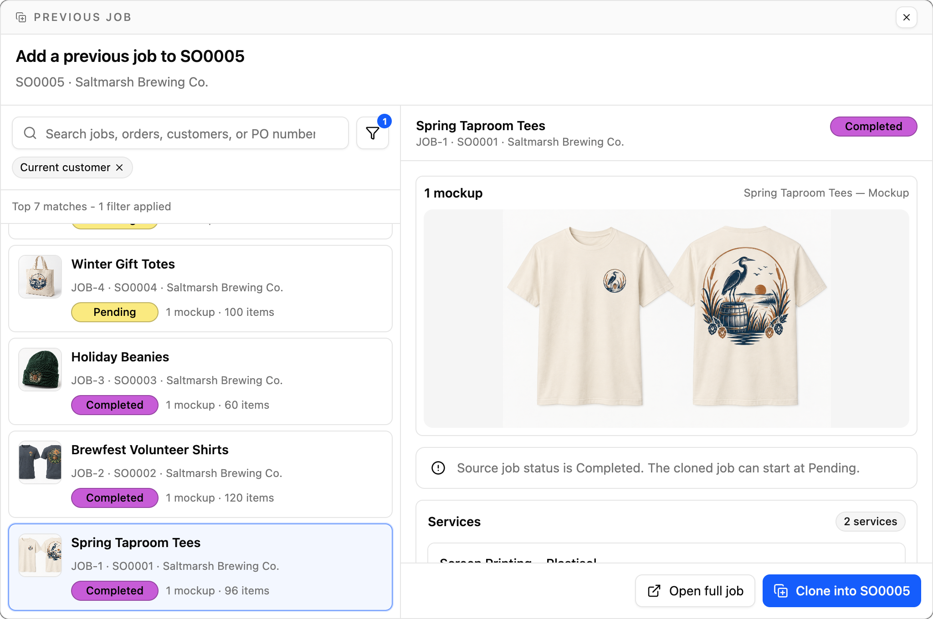Viewport: 933px width, 619px height.
Task: Open Brewfest Volunteer Shirts thumbnail
Action: point(40,462)
